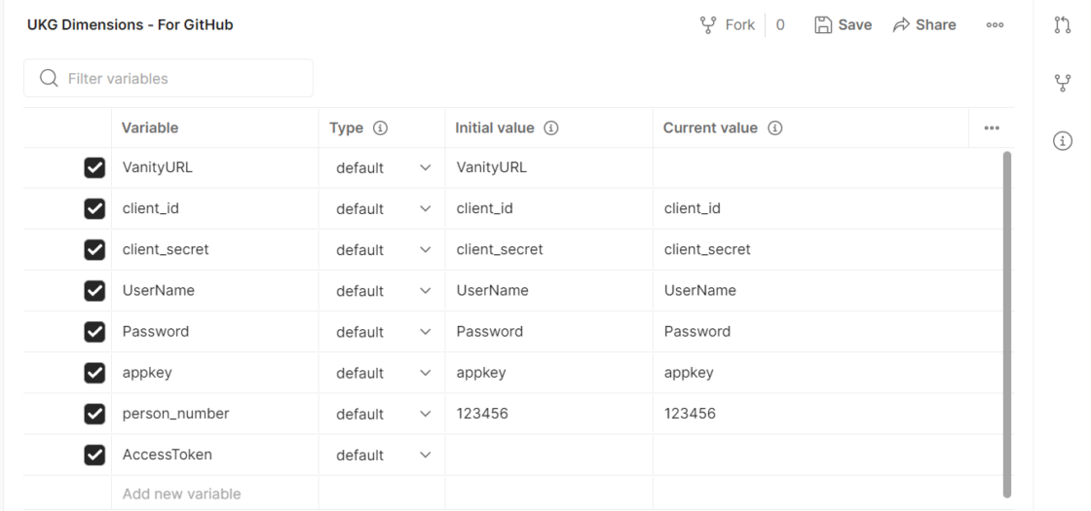1091x511 pixels.
Task: Open Type dropdown for appkey row
Action: coord(382,373)
